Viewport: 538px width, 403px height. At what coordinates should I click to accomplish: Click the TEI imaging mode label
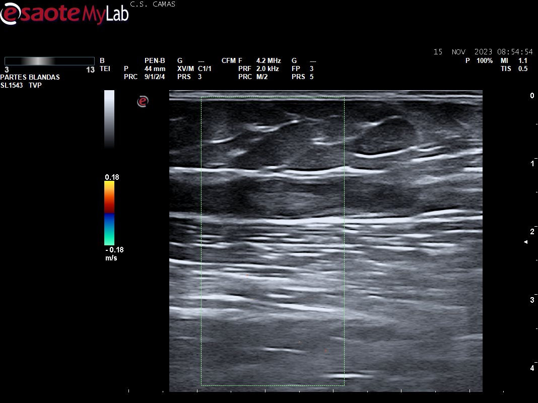[x=105, y=69]
